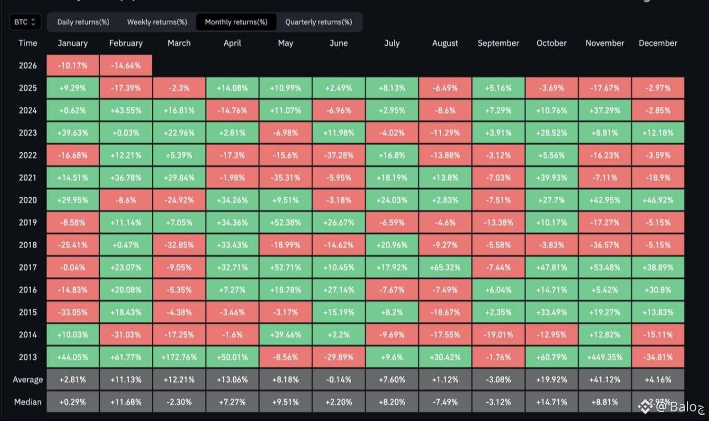Click the -10.17% January 2026 cell
Viewport: 709px width, 421px height.
click(x=73, y=65)
